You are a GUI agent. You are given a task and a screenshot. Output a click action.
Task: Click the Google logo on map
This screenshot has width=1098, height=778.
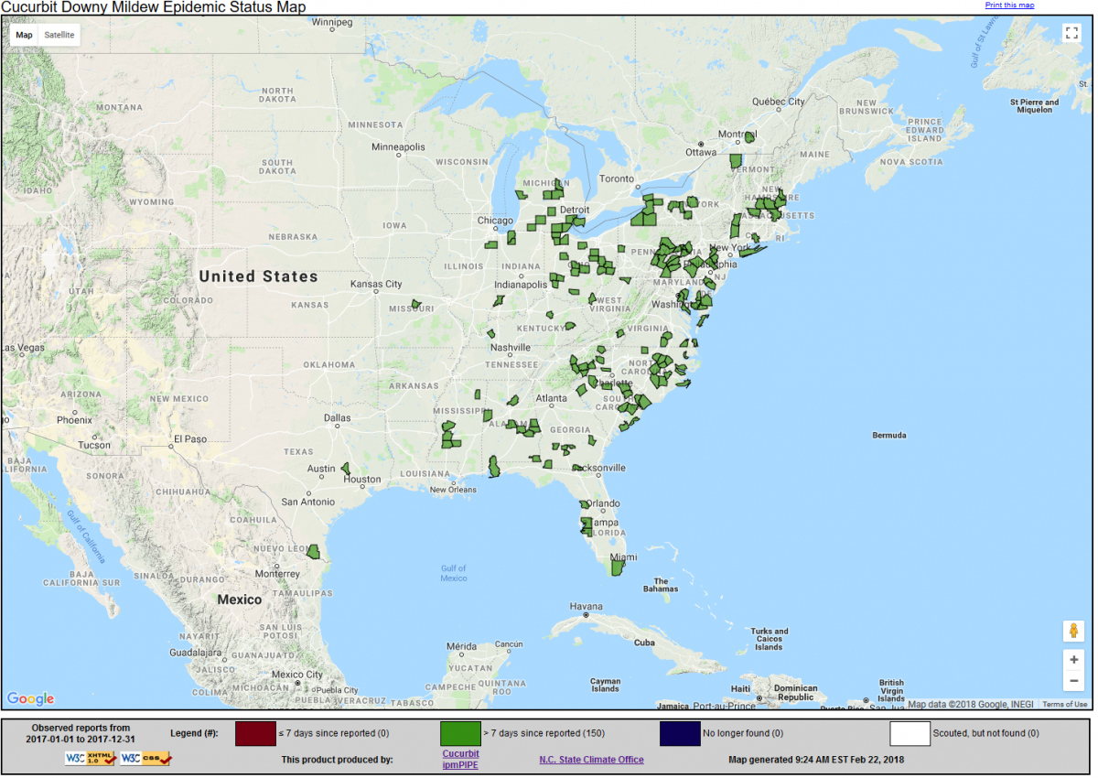(x=31, y=699)
